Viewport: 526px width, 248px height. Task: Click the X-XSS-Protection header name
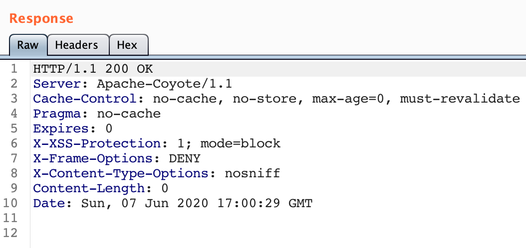tap(97, 143)
